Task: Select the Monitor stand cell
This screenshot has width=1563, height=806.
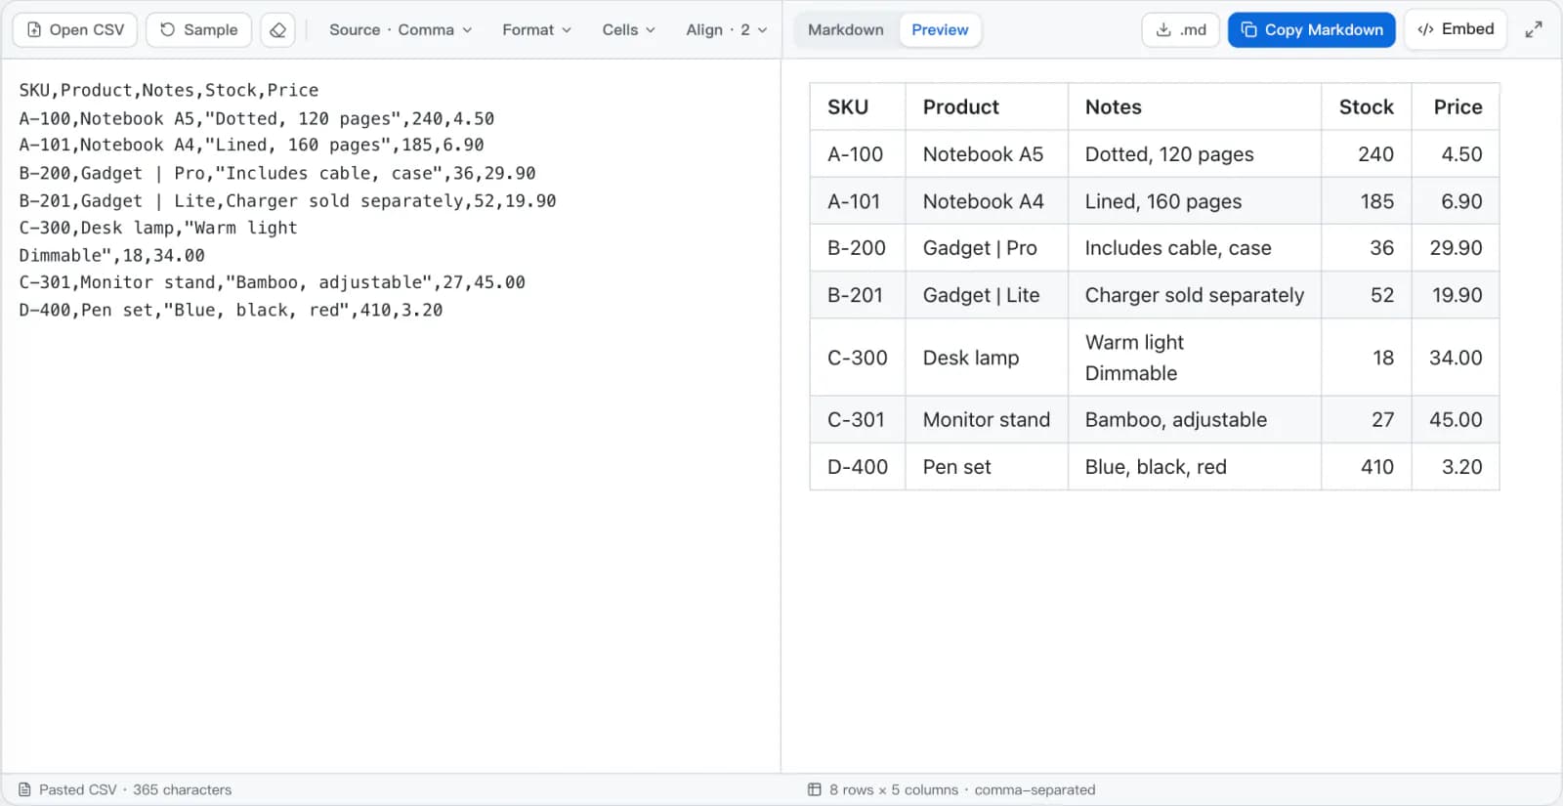Action: [987, 420]
